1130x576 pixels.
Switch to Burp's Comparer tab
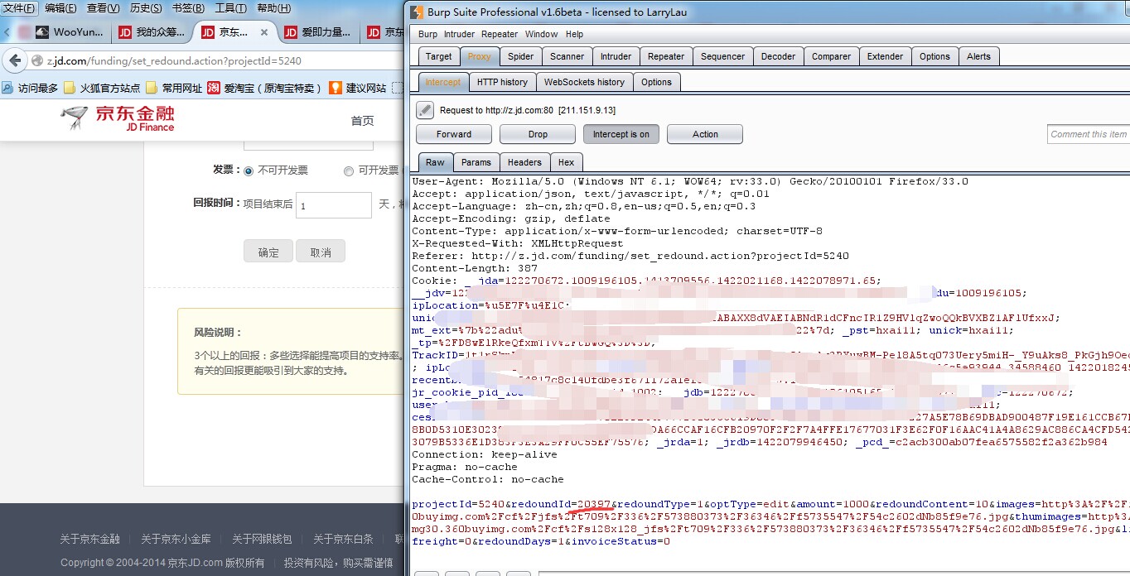(x=831, y=56)
